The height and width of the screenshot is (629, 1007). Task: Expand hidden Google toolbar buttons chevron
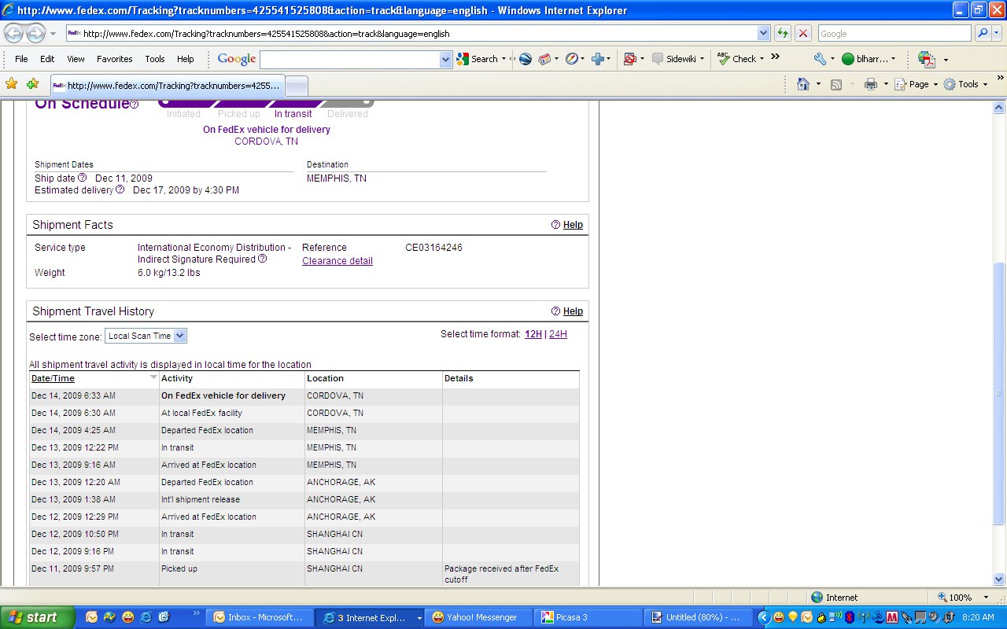(x=775, y=57)
